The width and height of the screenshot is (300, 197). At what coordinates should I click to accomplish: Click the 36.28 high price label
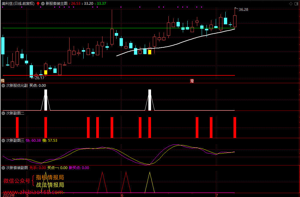point(243,10)
